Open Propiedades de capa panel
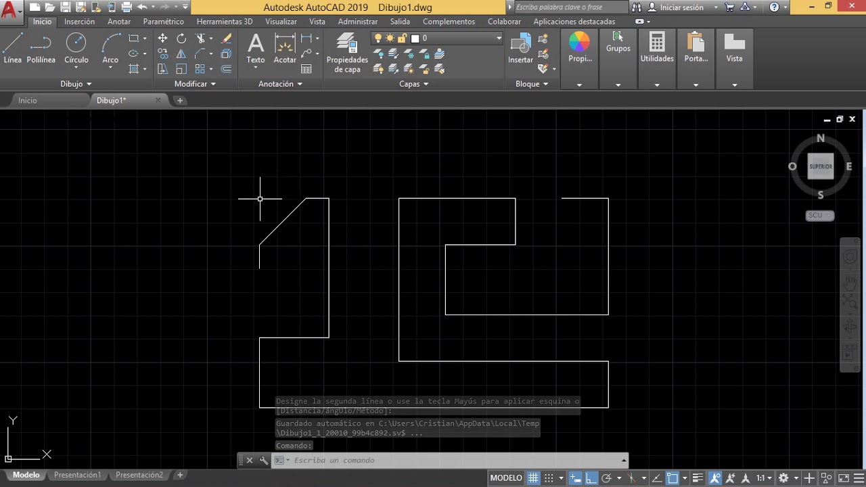The height and width of the screenshot is (487, 866). point(347,53)
